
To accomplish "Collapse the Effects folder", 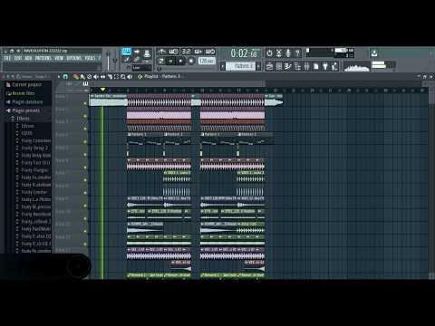I will click(x=21, y=119).
